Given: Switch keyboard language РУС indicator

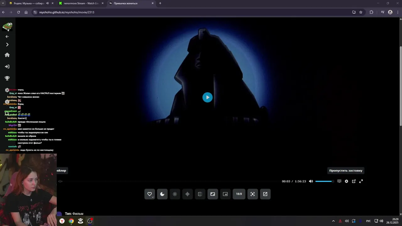Looking at the screenshot, I should click(369, 221).
